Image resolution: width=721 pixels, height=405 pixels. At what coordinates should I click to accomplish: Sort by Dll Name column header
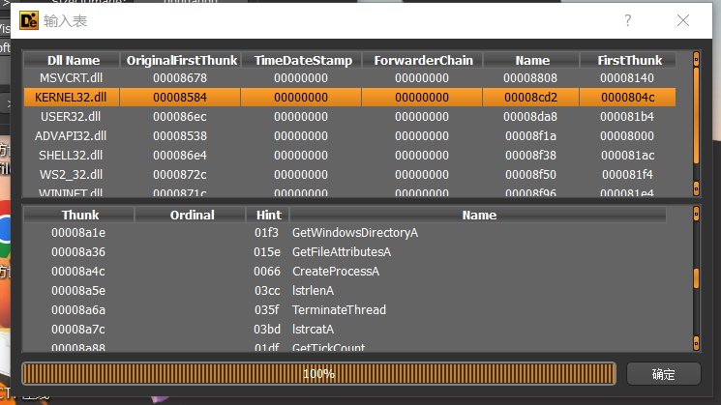(72, 60)
